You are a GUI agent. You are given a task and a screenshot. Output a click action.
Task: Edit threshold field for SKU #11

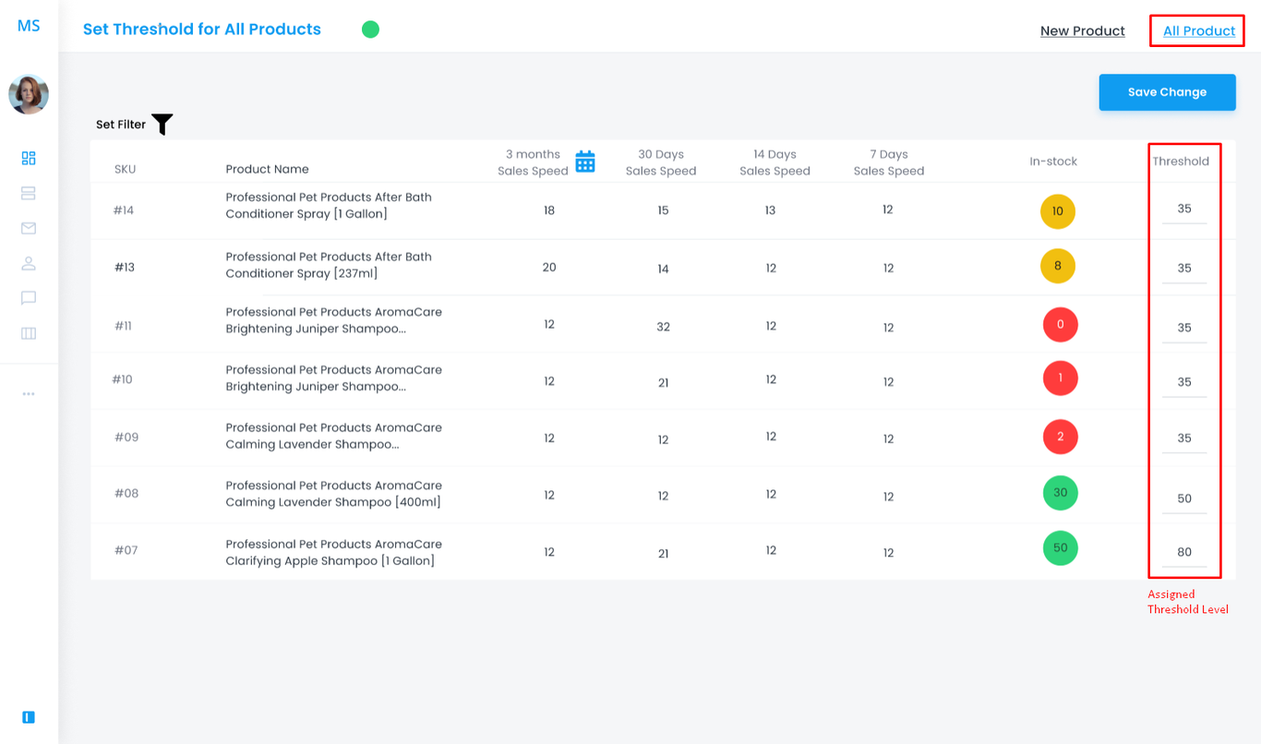(1184, 328)
